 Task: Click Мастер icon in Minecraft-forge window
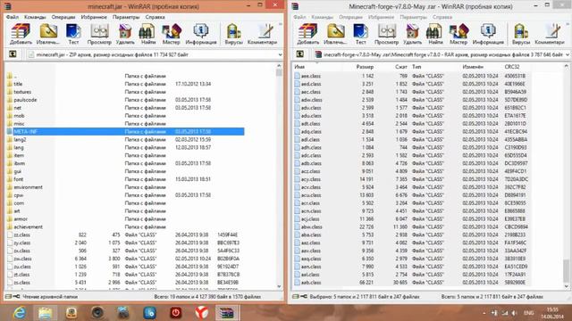(458, 34)
